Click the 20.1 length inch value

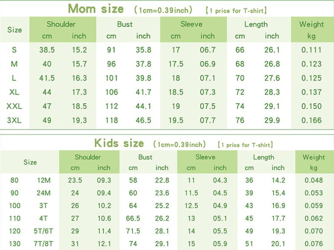pyautogui.click(x=278, y=244)
